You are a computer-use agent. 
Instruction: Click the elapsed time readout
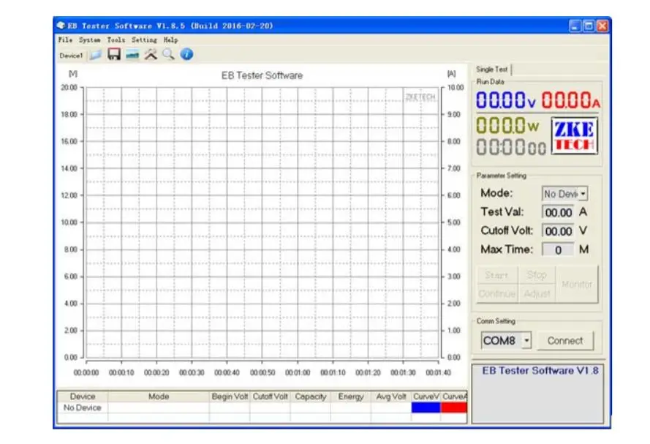tap(510, 147)
